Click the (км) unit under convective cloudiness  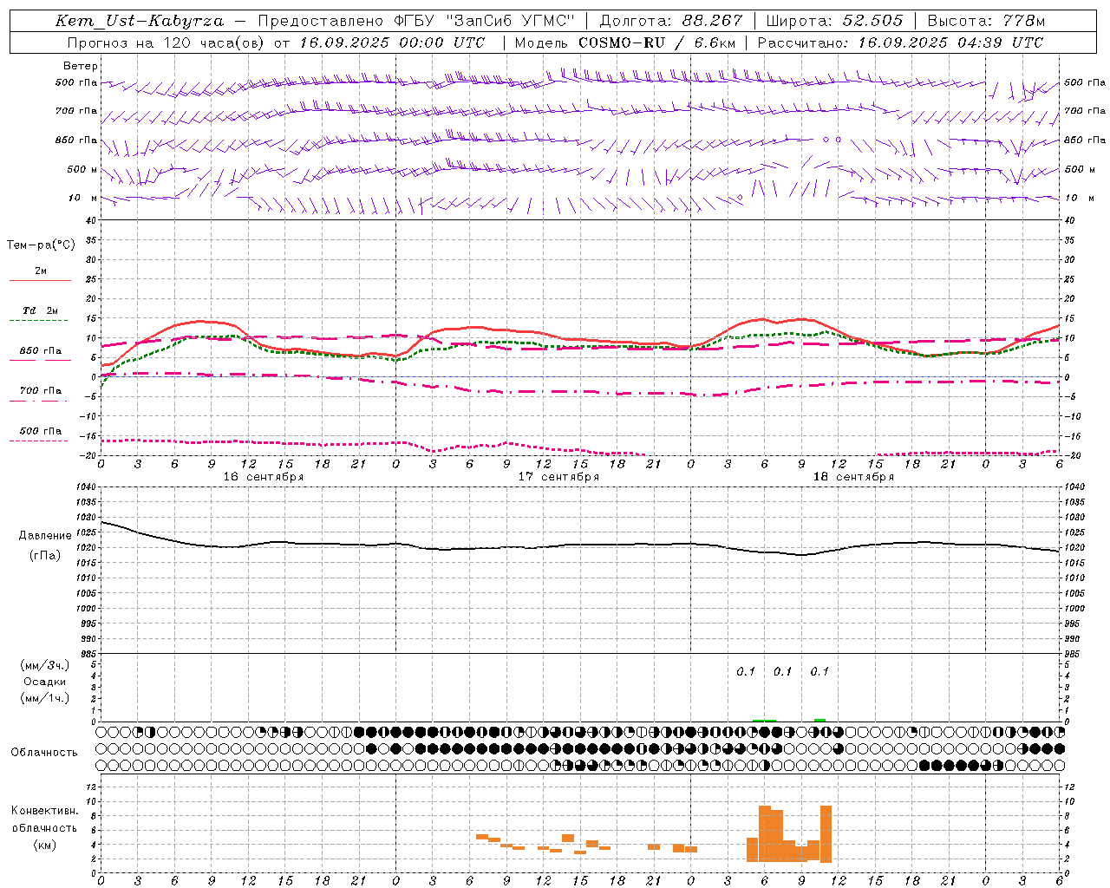(x=45, y=845)
